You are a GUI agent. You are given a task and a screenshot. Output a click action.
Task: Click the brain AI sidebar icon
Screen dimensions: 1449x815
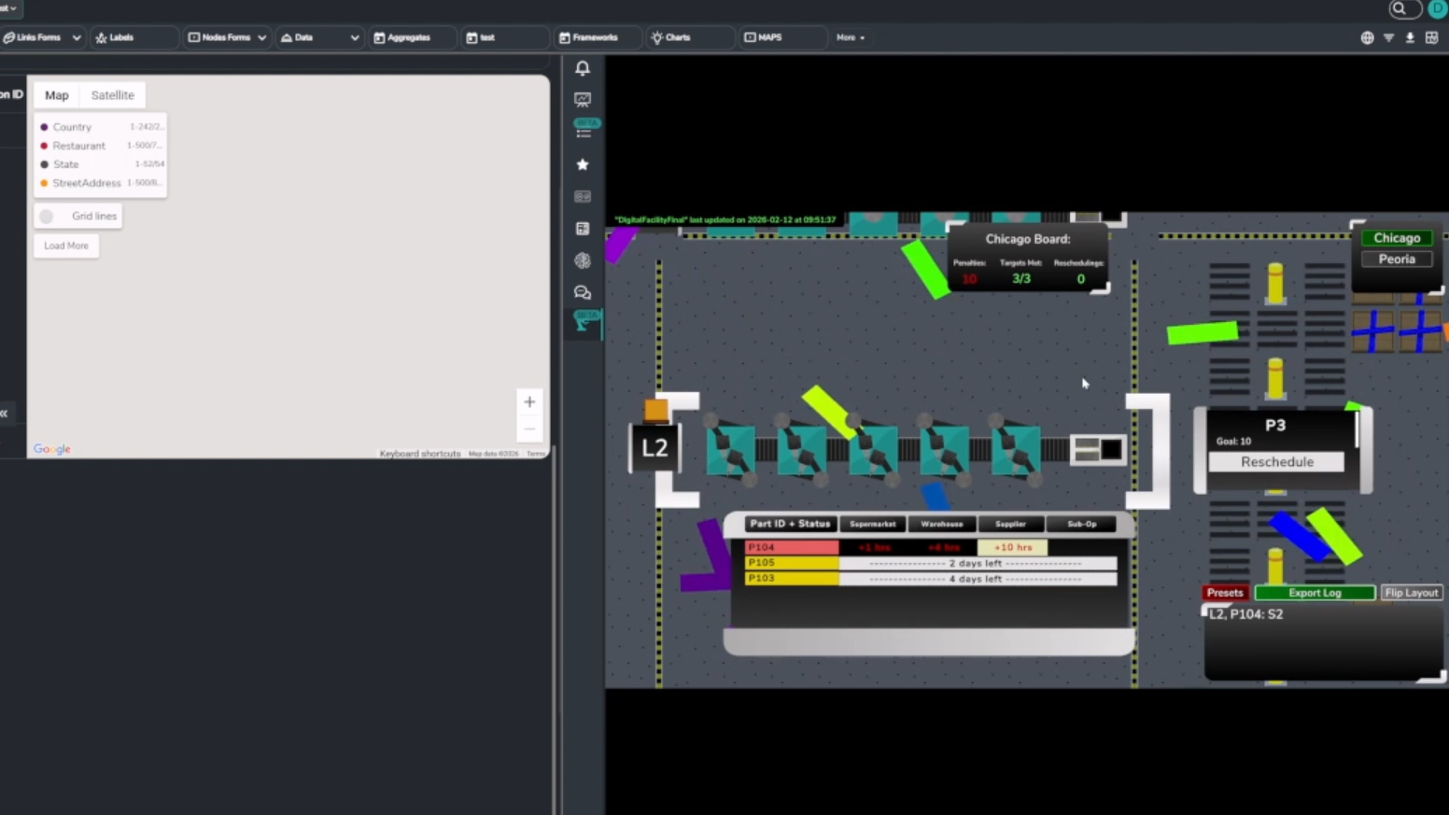tap(583, 260)
